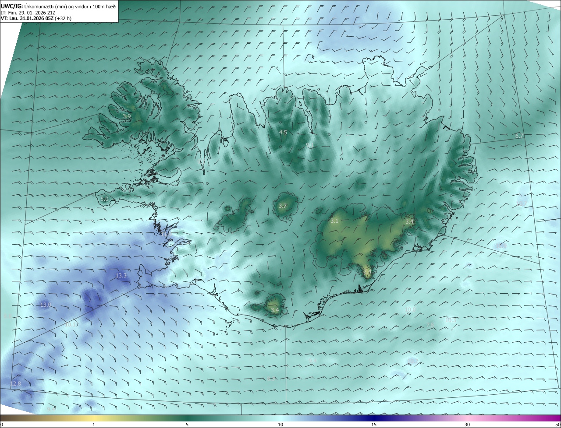561x428 pixels.
Task: Select the '5' tick on the color bar
Action: [x=187, y=425]
